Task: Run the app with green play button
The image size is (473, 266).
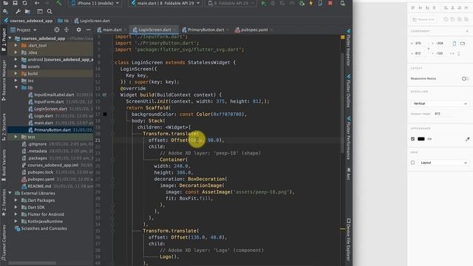Action: 264,3
